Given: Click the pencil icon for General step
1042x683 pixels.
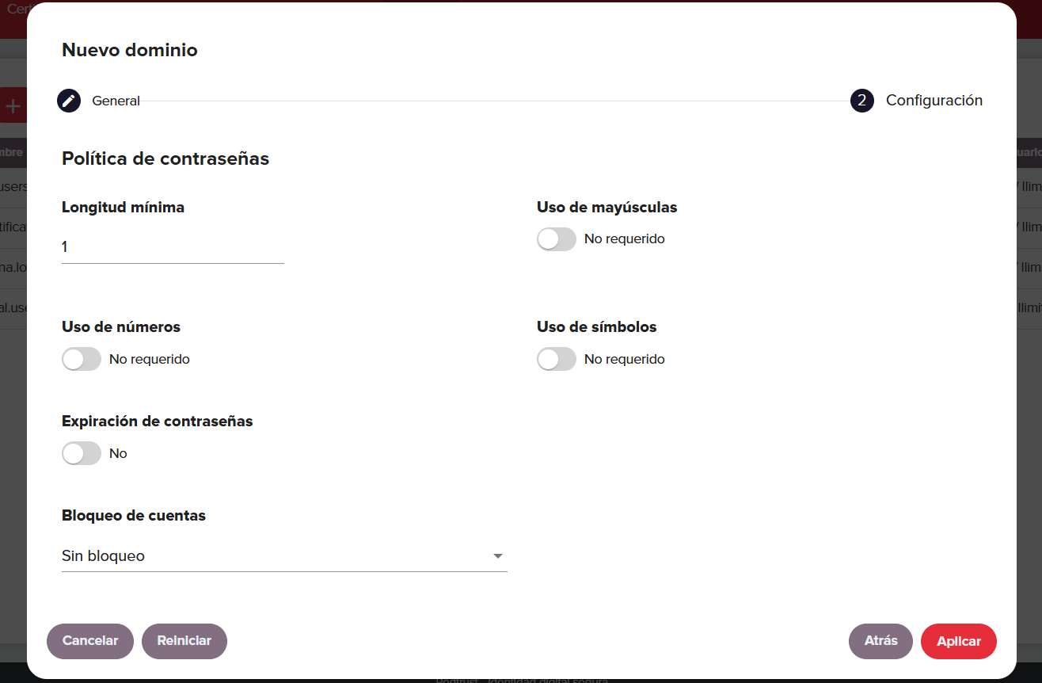Looking at the screenshot, I should (x=69, y=101).
